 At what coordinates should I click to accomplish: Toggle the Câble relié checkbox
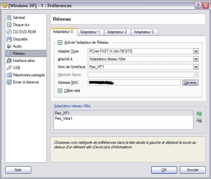click(60, 91)
